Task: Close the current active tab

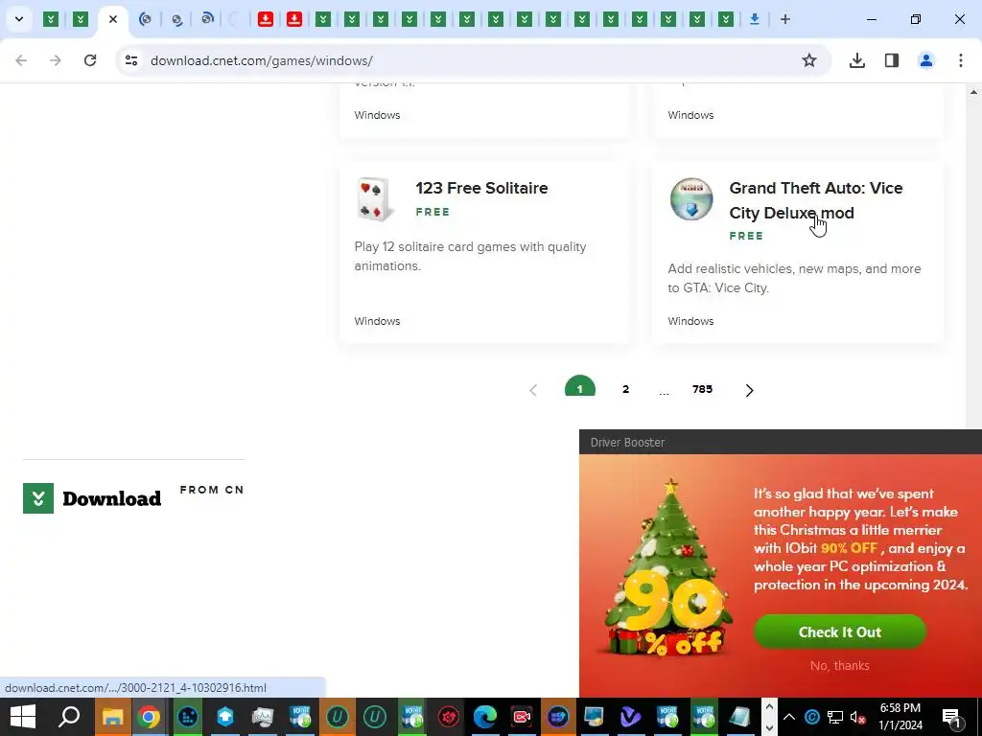Action: (x=113, y=19)
